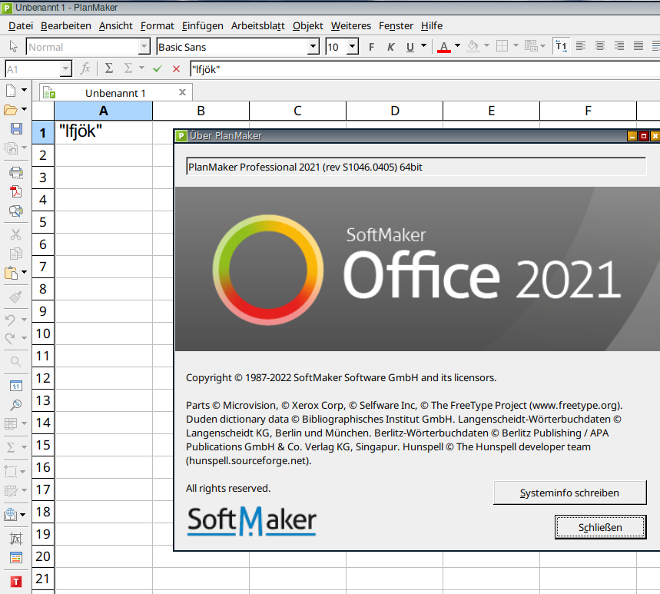
Task: Open the Basic Sans font dropdown
Action: point(313,47)
